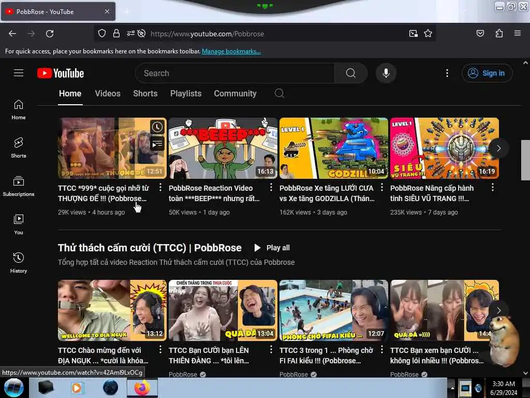Reload the page in Firefox
530x398 pixels.
point(50,34)
